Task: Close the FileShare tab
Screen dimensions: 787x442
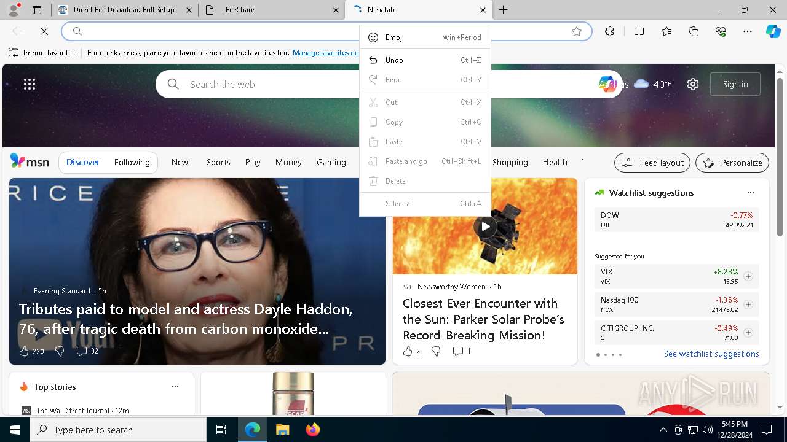Action: pyautogui.click(x=336, y=10)
